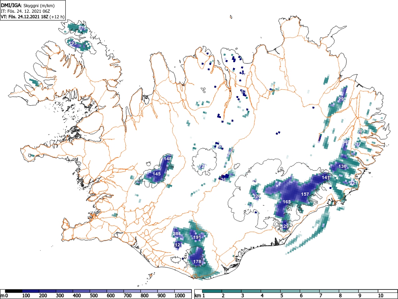
Task: Click the 8 tick on the kilometer legend
Action: tap(340, 296)
